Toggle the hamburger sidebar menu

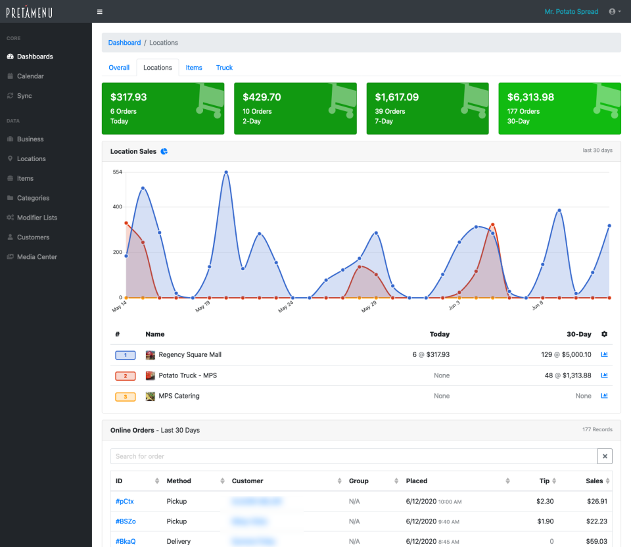pyautogui.click(x=100, y=12)
